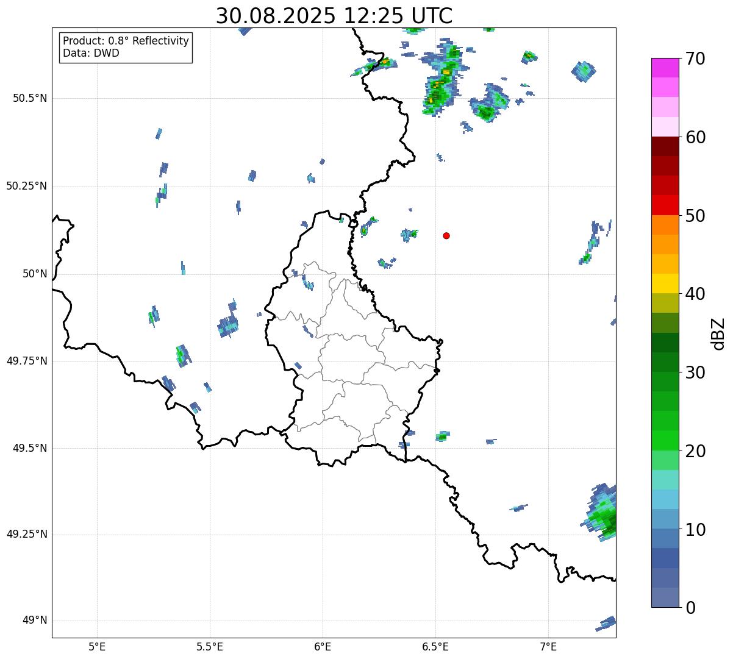Select the 5°E longitude axis label
Screen dimensions: 733x659
click(97, 646)
